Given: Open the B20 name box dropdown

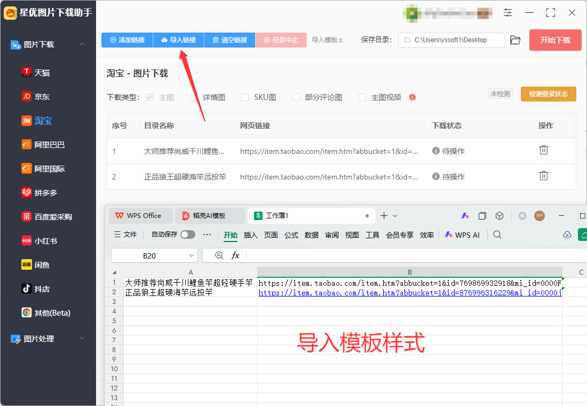Looking at the screenshot, I should 191,255.
